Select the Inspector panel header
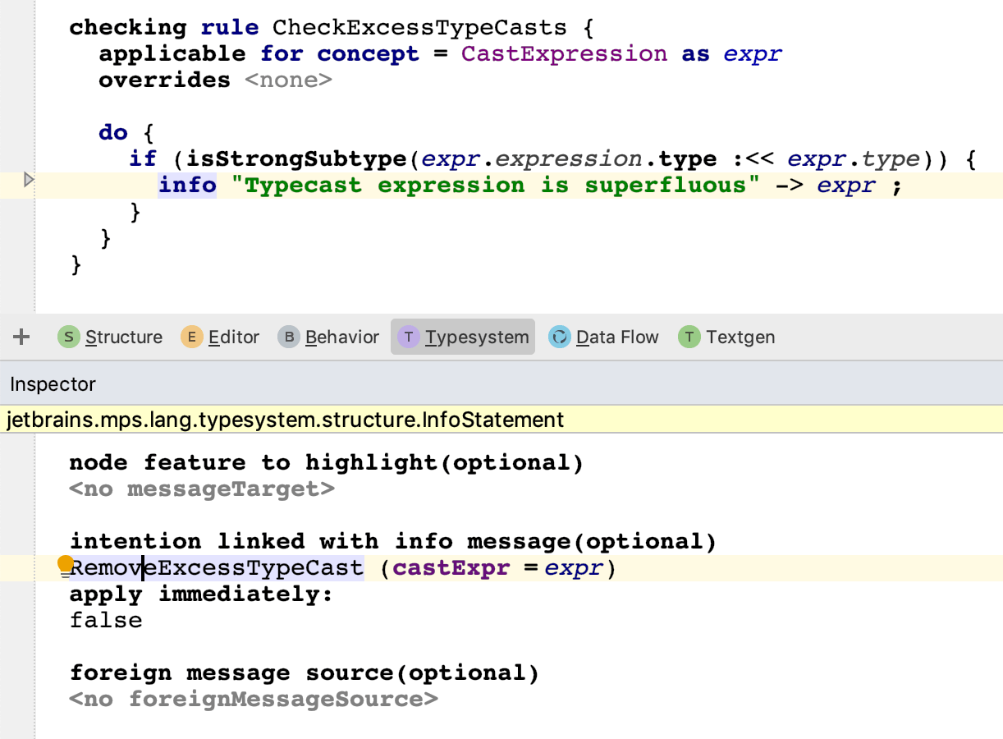This screenshot has height=739, width=1003. 53,384
